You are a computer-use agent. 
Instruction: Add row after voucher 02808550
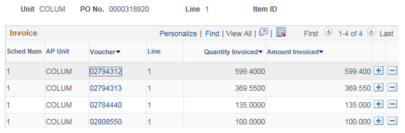pos(378,121)
